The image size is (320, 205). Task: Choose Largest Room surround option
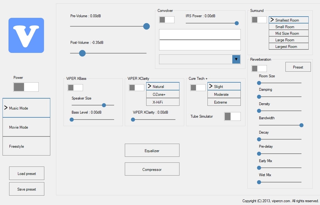289,46
